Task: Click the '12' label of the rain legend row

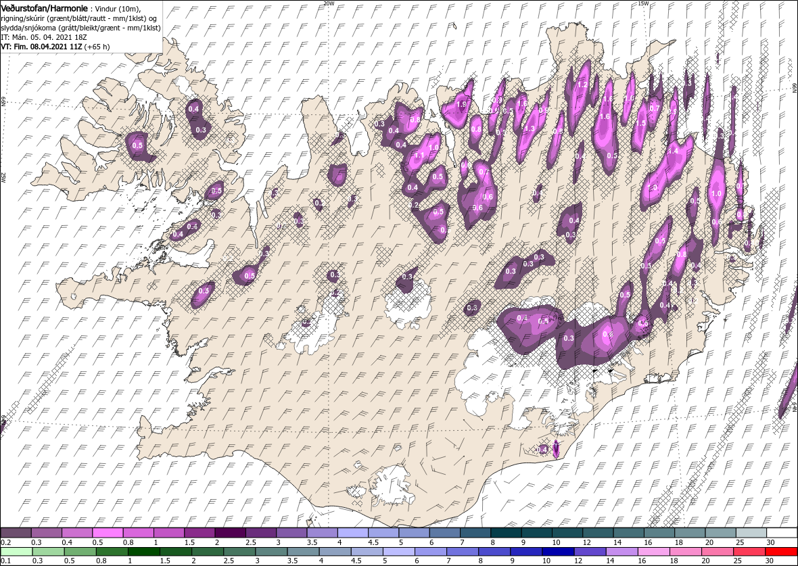Action: tap(578, 561)
